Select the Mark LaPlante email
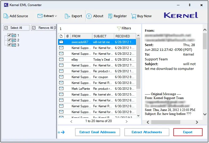209x143 pixels. tap(97, 89)
